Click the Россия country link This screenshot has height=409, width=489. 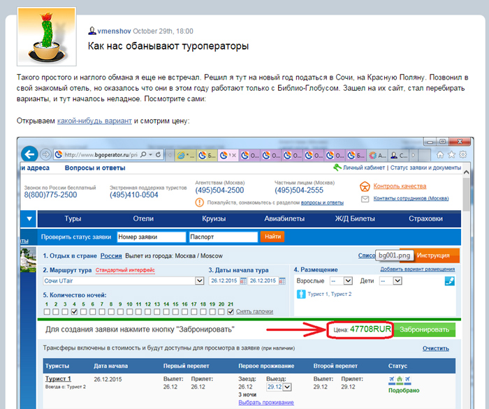point(111,256)
